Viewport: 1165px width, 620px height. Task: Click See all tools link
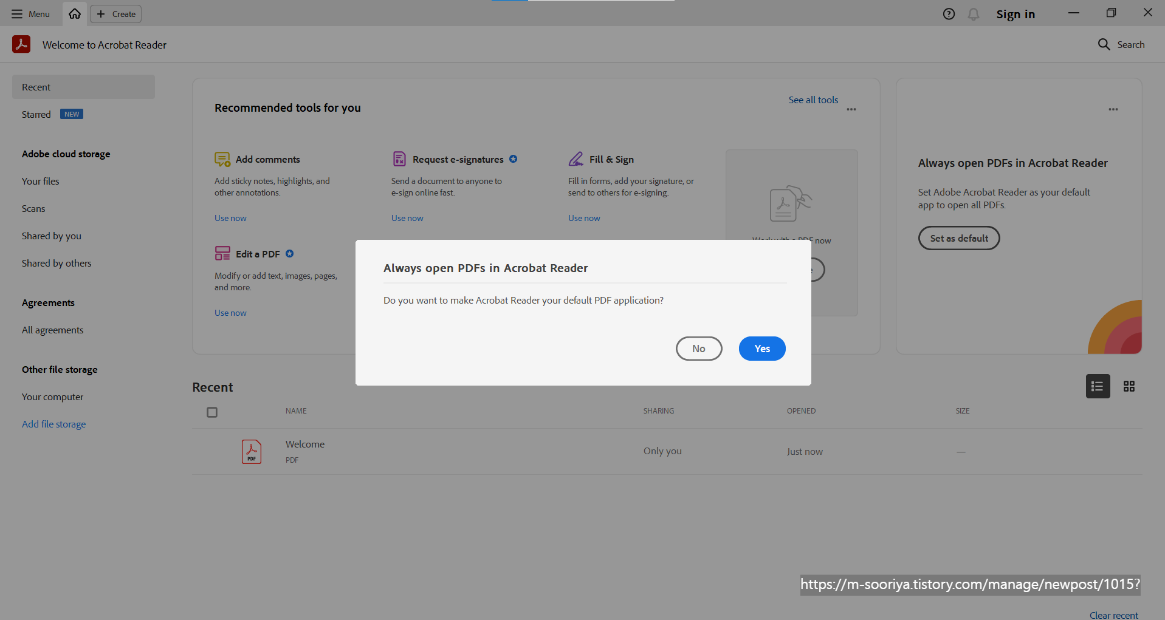point(813,100)
